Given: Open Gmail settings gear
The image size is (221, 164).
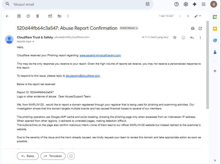Looking at the screenshot, I should [x=186, y=4].
